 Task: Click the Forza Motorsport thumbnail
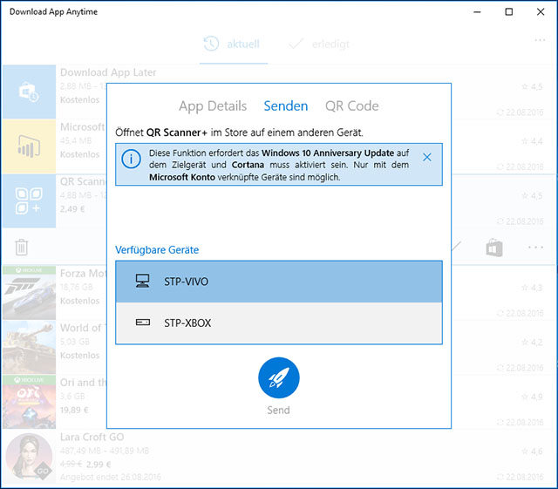(29, 293)
